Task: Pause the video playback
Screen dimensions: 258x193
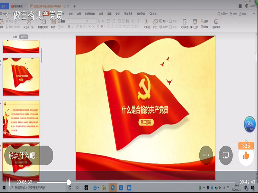Action: [8, 182]
